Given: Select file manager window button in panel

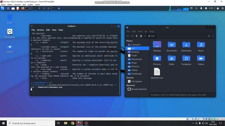Looking at the screenshot, I should pos(59,8).
